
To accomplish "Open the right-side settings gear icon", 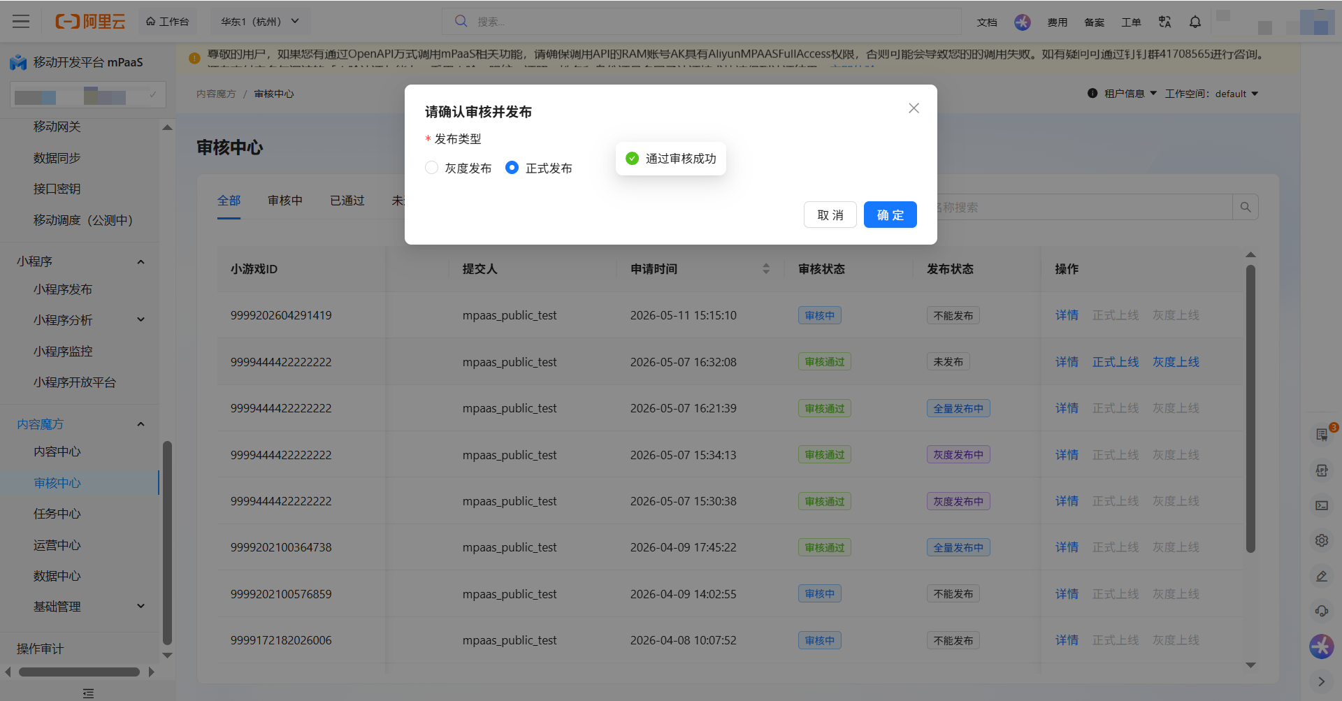I will pos(1322,540).
